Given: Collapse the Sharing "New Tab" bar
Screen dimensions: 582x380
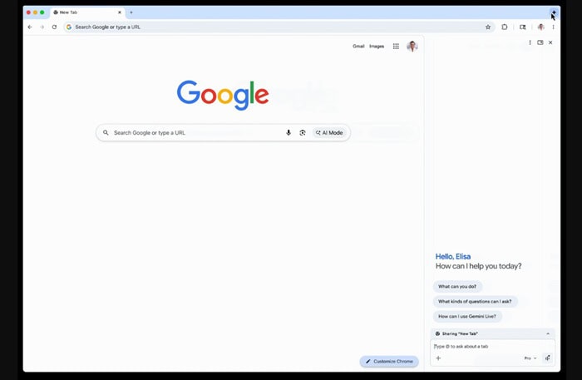Looking at the screenshot, I should point(548,333).
